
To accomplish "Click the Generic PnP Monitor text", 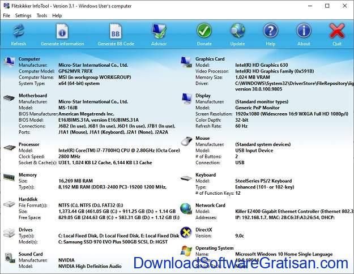I will [x=257, y=108].
